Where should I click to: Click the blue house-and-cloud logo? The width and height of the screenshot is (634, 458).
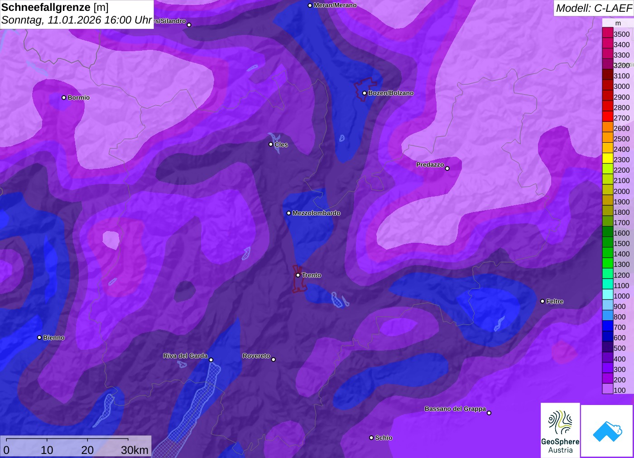coord(607,431)
